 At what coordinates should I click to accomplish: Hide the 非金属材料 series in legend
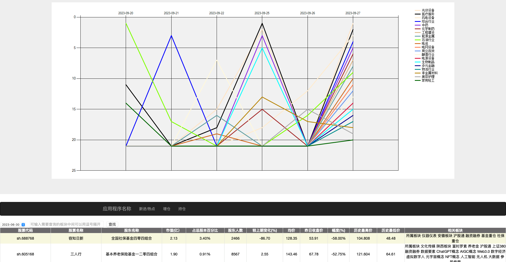pyautogui.click(x=426, y=73)
